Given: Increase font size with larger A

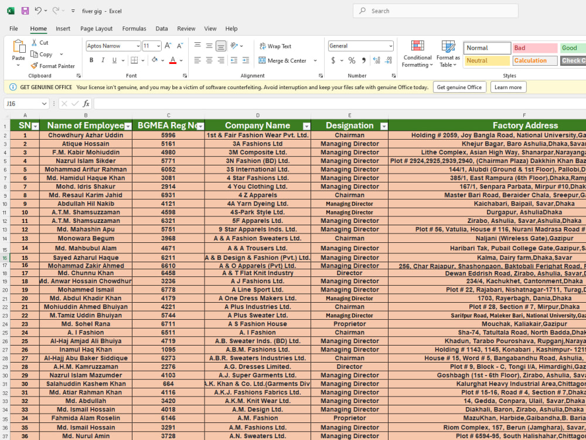Looking at the screenshot, I should point(168,46).
